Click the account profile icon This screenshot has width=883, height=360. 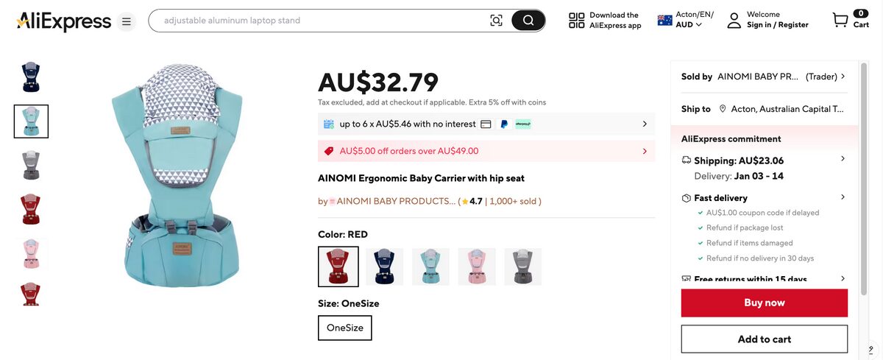734,21
